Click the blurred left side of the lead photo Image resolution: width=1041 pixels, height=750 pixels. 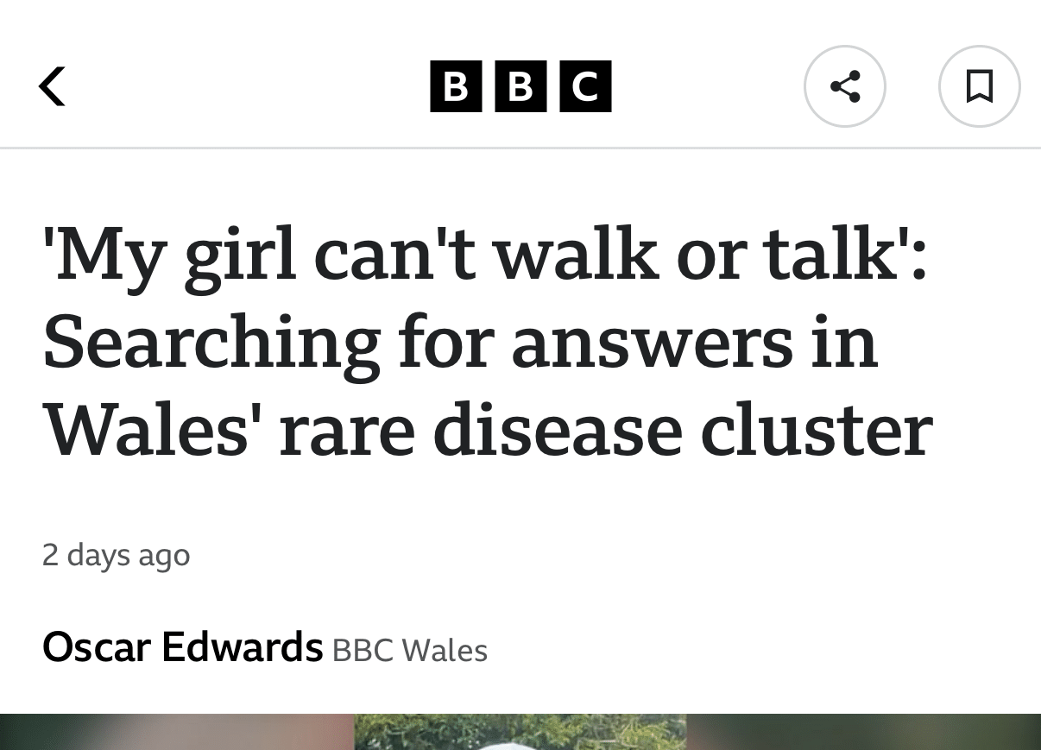173,733
